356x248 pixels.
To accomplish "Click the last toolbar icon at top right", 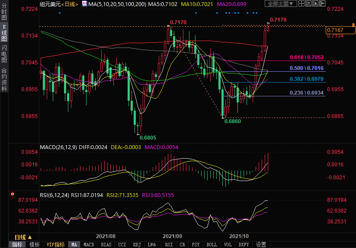I will click(x=322, y=4).
